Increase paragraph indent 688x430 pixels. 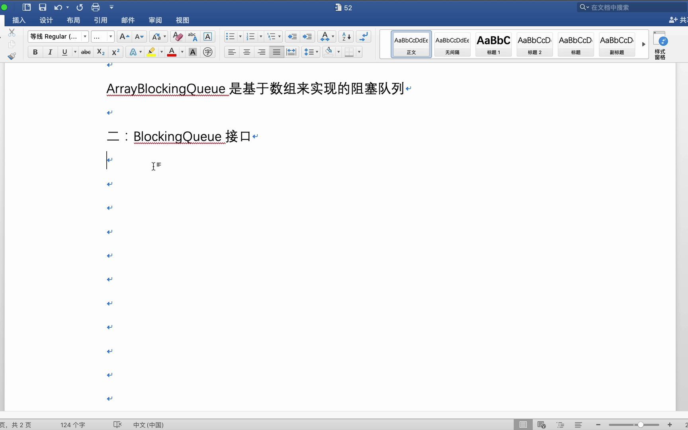(307, 37)
